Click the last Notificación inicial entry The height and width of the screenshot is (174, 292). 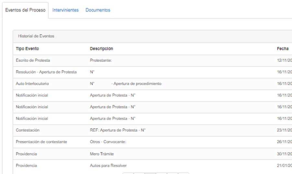[32, 119]
